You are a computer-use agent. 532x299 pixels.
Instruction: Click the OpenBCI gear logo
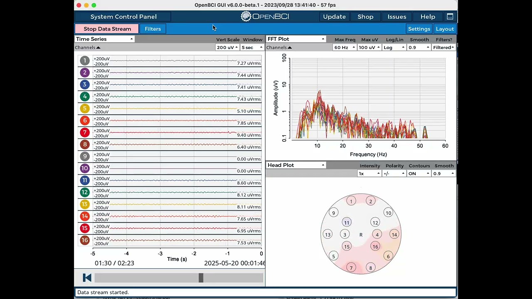[x=246, y=17]
